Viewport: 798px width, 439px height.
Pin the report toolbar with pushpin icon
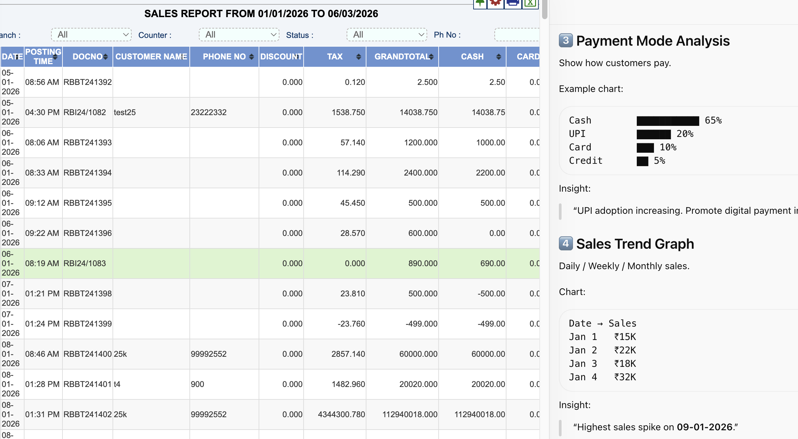pos(480,3)
